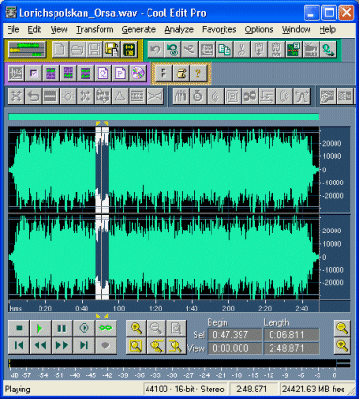Click the 1:20 mark on time ruler
Viewport: 359px width, 399px height.
[x=156, y=309]
